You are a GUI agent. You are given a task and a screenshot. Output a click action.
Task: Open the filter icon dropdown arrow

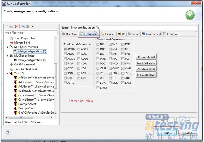(x=32, y=26)
